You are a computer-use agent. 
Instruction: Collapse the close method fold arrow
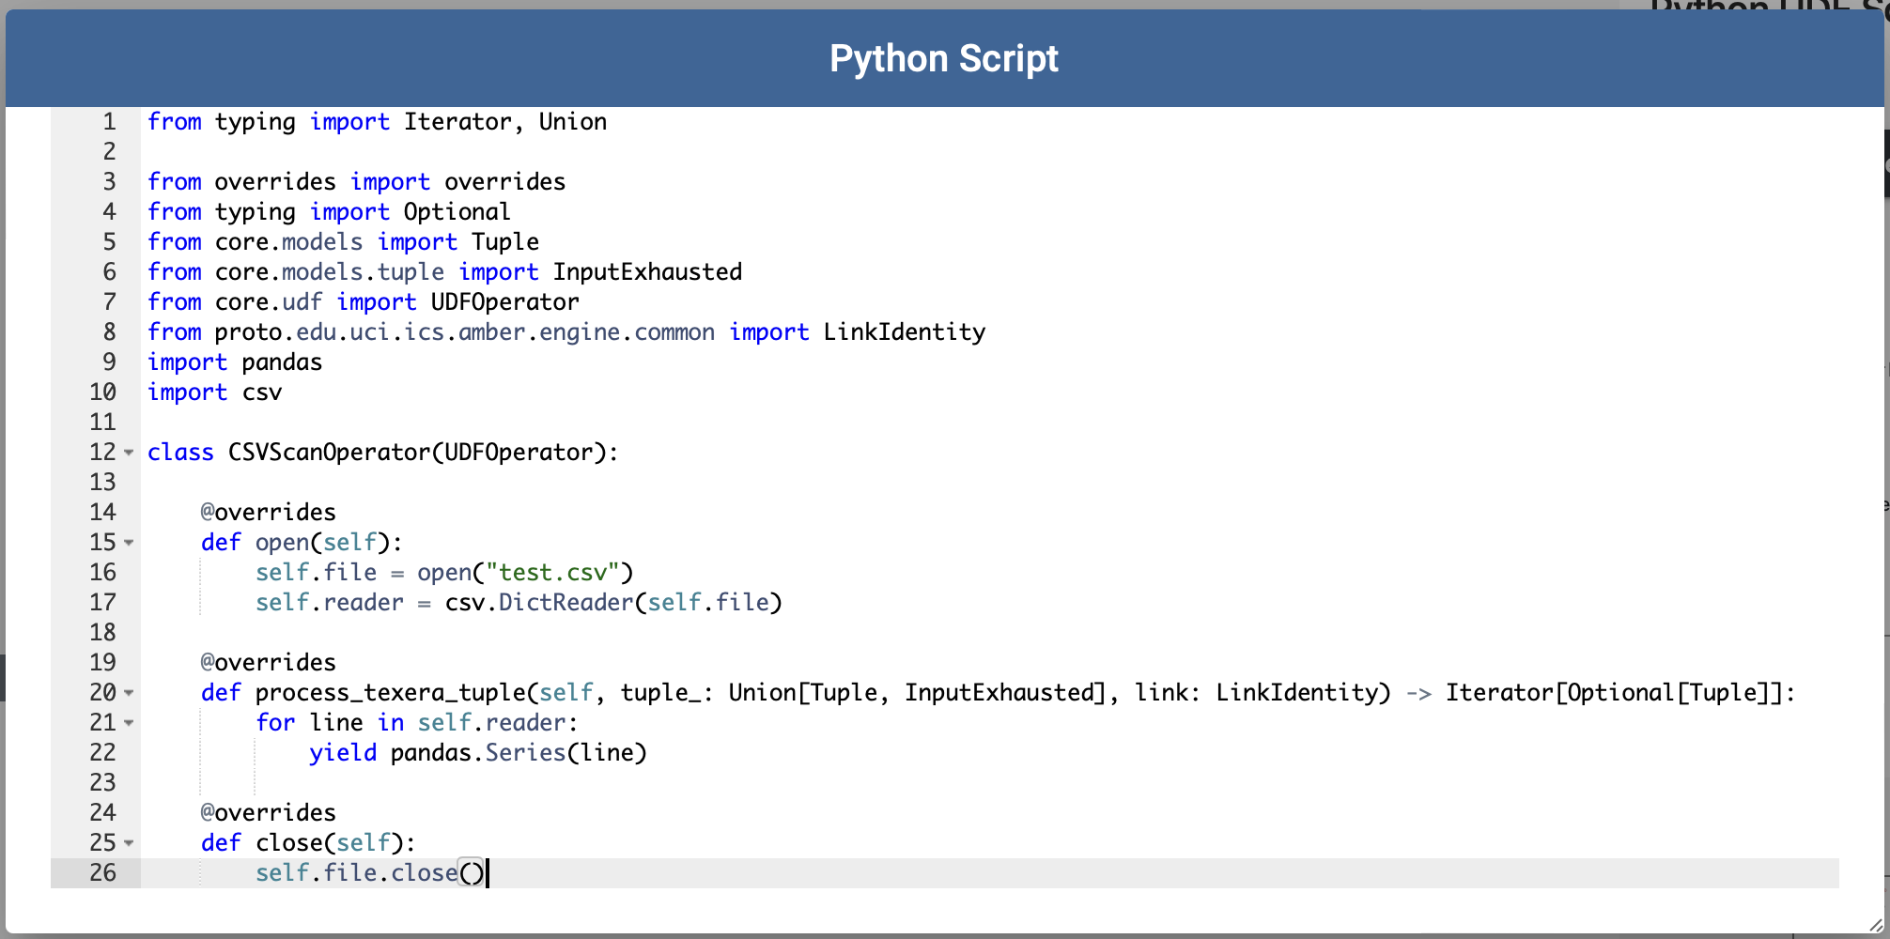(129, 843)
